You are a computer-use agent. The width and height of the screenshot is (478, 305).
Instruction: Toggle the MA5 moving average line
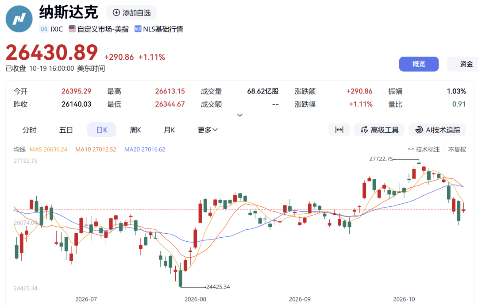point(48,150)
